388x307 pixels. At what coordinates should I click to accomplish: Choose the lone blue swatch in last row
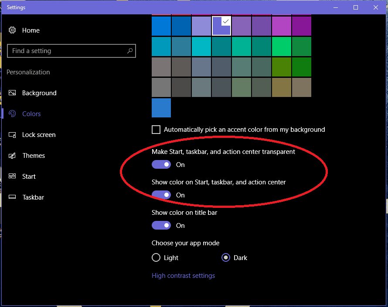161,108
